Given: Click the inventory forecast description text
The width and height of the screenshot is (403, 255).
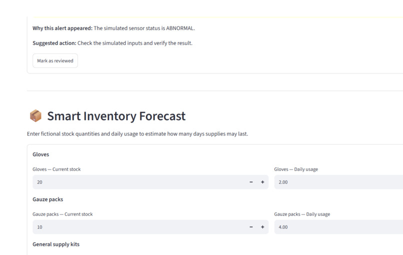Looking at the screenshot, I should [137, 134].
